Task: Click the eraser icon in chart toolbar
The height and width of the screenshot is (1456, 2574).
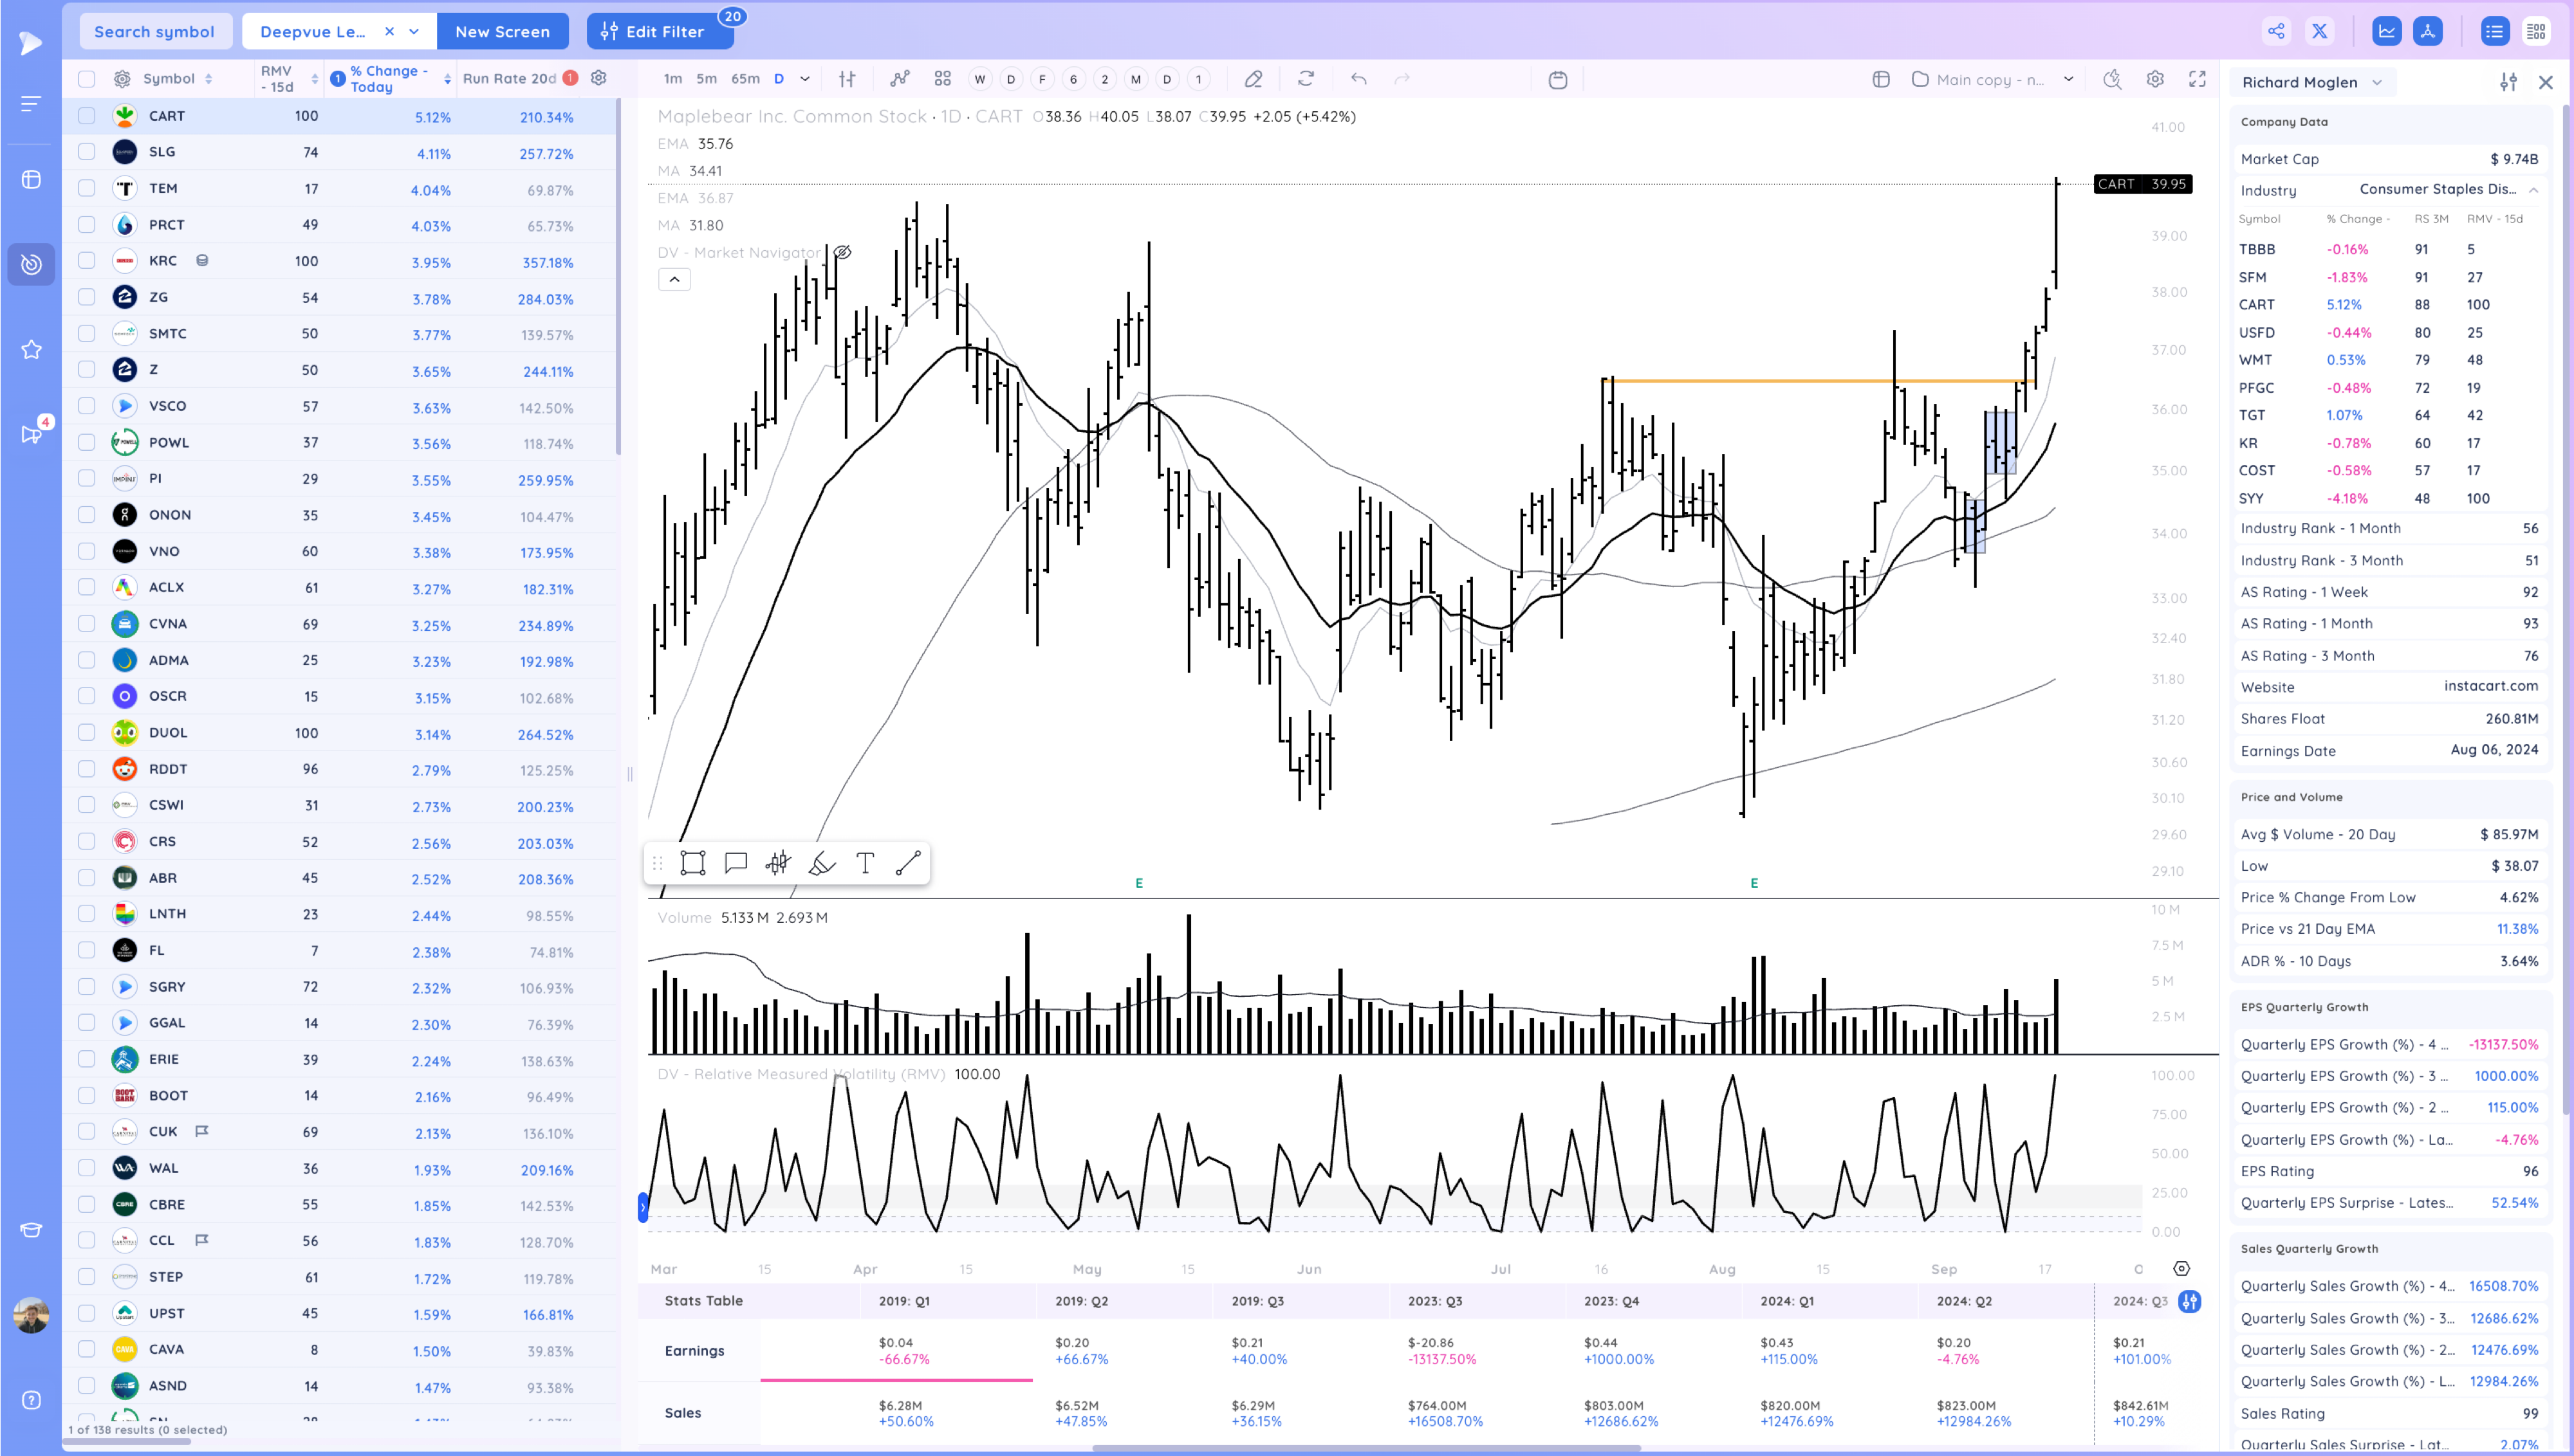Action: coord(1252,79)
